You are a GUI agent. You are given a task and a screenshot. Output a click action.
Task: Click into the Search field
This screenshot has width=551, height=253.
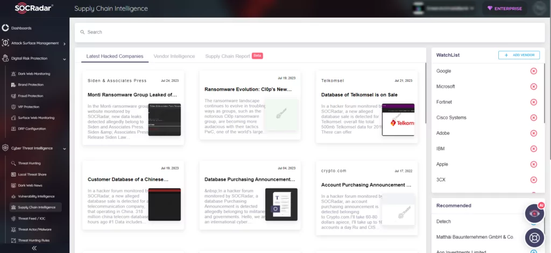pyautogui.click(x=309, y=32)
